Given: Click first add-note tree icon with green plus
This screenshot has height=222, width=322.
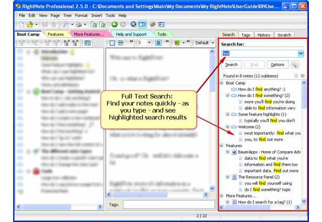Looking at the screenshot, I should coord(66,43).
